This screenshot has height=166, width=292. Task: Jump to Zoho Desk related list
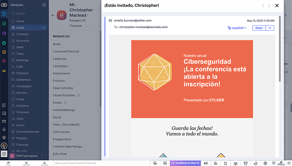click(x=60, y=154)
